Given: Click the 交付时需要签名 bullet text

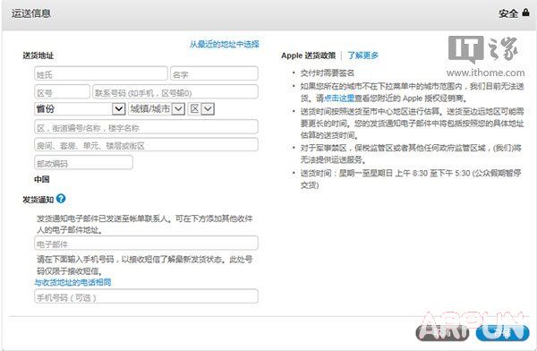Looking at the screenshot, I should tap(327, 73).
